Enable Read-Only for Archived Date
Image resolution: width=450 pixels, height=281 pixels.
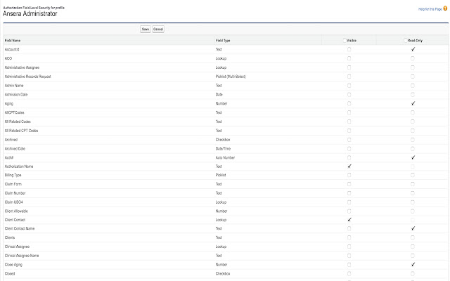[413, 149]
